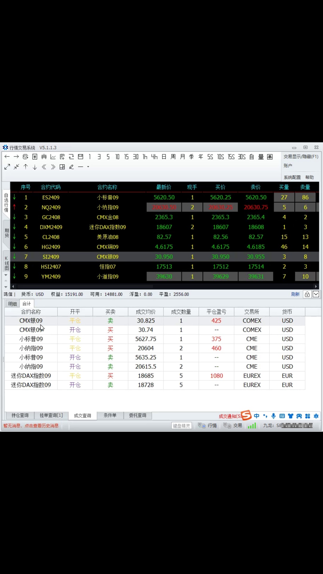323x574 pixels.
Task: Open the line style dropdown arrow
Action: (88, 167)
